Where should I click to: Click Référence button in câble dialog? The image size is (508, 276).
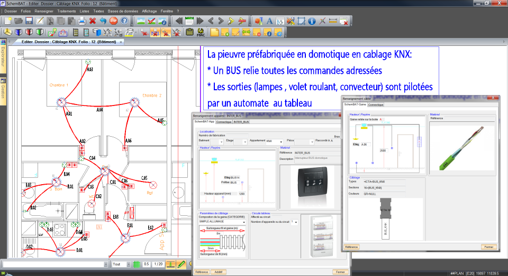[x=351, y=247]
